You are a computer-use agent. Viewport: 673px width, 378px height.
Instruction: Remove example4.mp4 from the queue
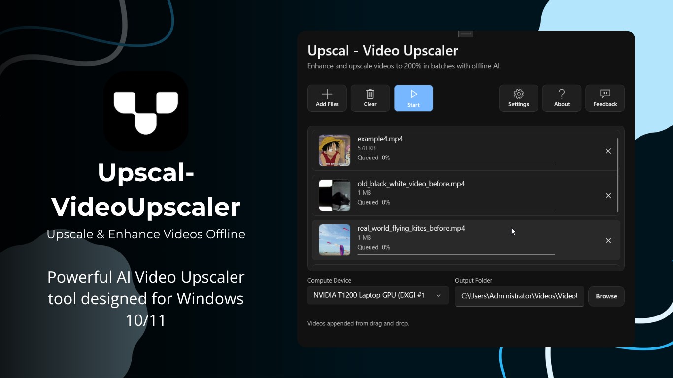(608, 151)
